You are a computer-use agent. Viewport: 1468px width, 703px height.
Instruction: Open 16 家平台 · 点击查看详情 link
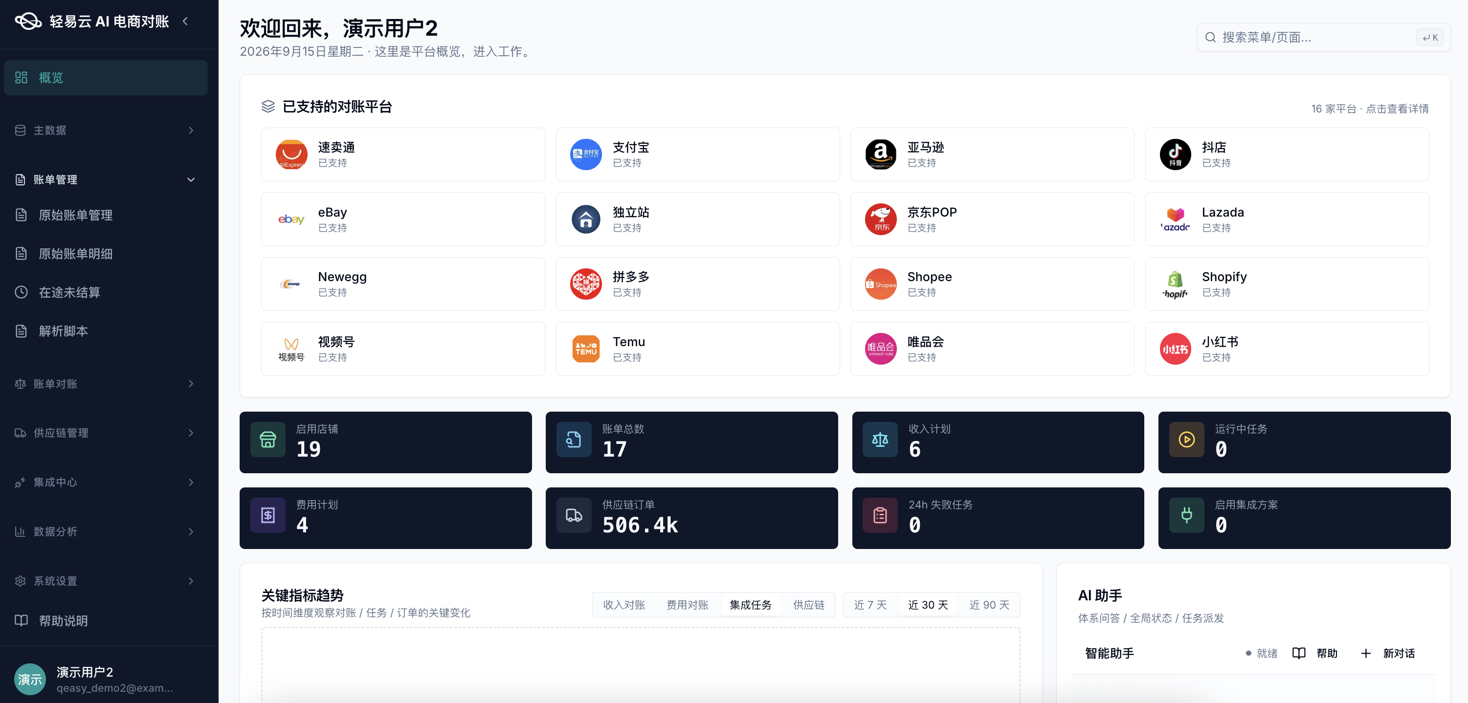pyautogui.click(x=1369, y=108)
